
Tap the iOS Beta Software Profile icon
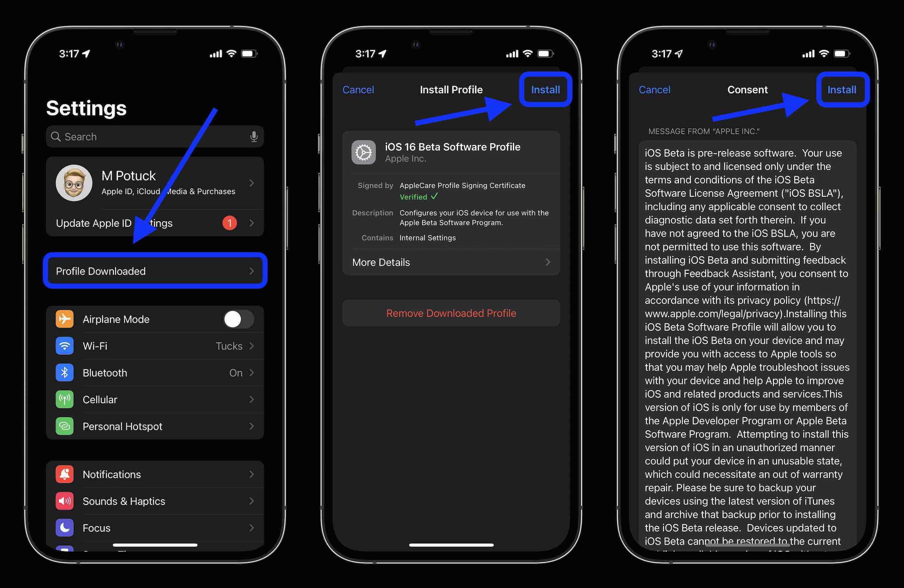coord(365,152)
